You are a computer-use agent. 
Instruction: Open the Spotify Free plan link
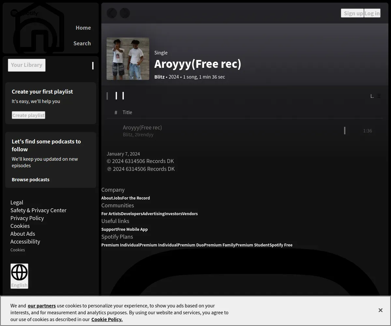(281, 245)
